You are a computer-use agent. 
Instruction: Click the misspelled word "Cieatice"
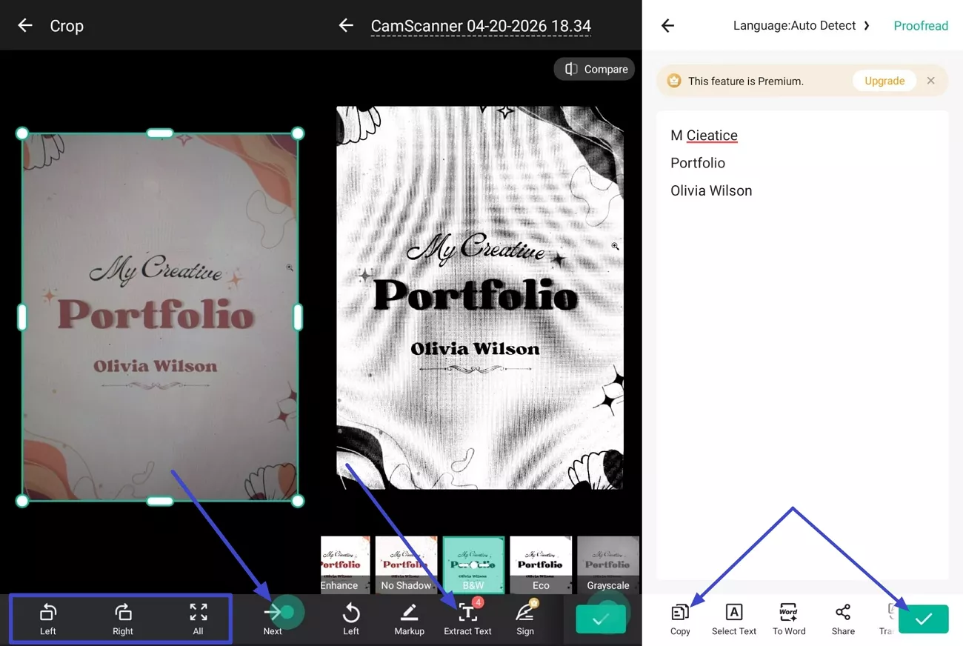(x=712, y=136)
